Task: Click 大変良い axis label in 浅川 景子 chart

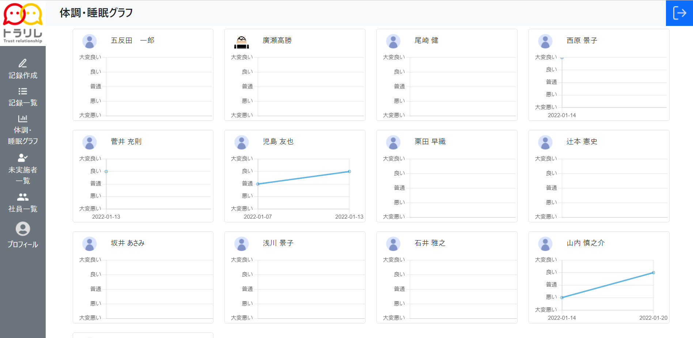Action: 242,260
